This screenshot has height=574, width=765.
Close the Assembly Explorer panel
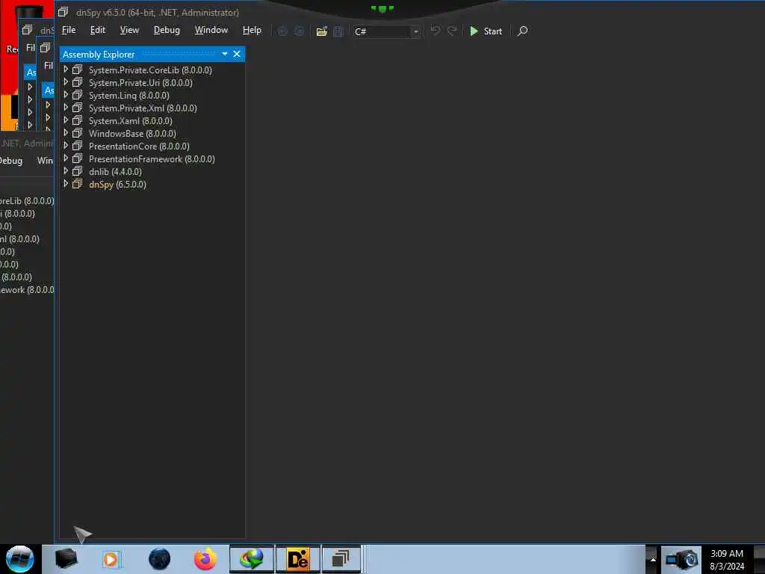tap(237, 54)
